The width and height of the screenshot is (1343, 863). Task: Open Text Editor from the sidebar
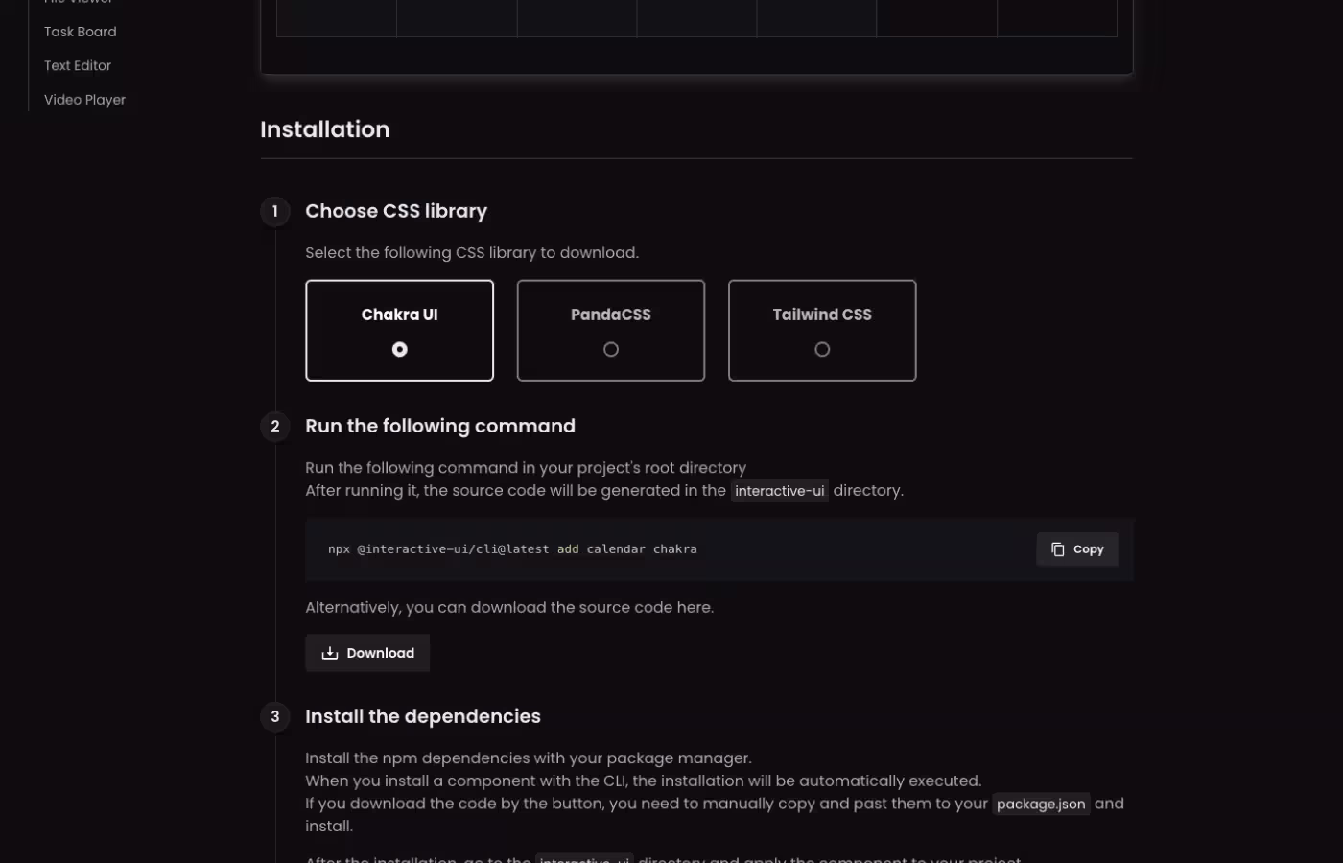click(77, 65)
